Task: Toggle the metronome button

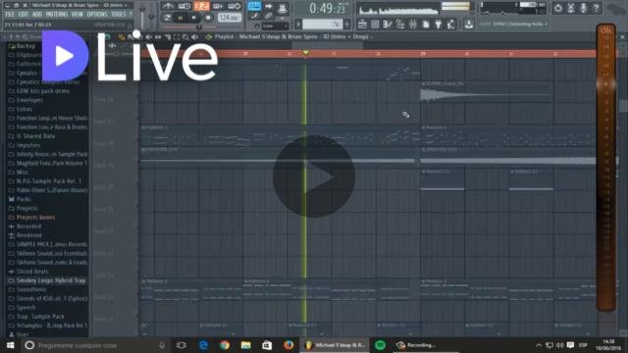Action: click(168, 6)
